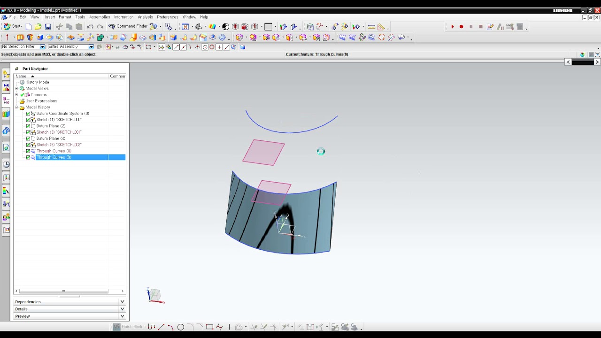Viewport: 601px width, 338px height.
Task: Open the Command Finder
Action: 128,27
